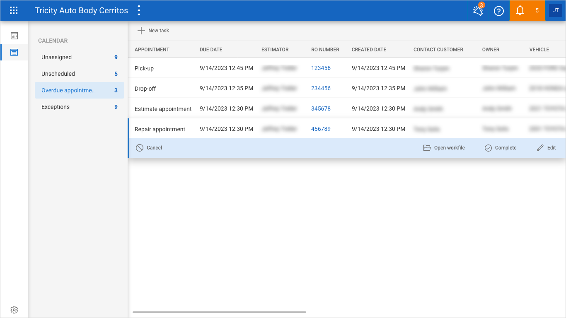Switch to calendar view in the sidebar
This screenshot has height=318, width=566.
[14, 36]
